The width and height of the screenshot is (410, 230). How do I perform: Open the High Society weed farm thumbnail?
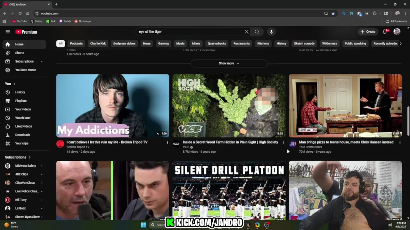coord(229,106)
